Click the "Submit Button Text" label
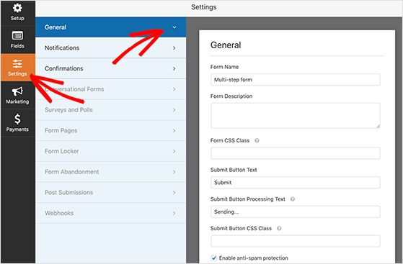 tap(234, 170)
